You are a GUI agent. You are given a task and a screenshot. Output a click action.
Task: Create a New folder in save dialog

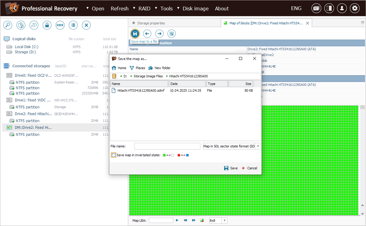(160, 68)
